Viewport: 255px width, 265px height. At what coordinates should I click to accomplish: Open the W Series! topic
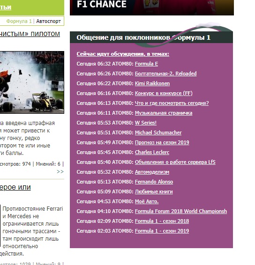tap(145, 123)
